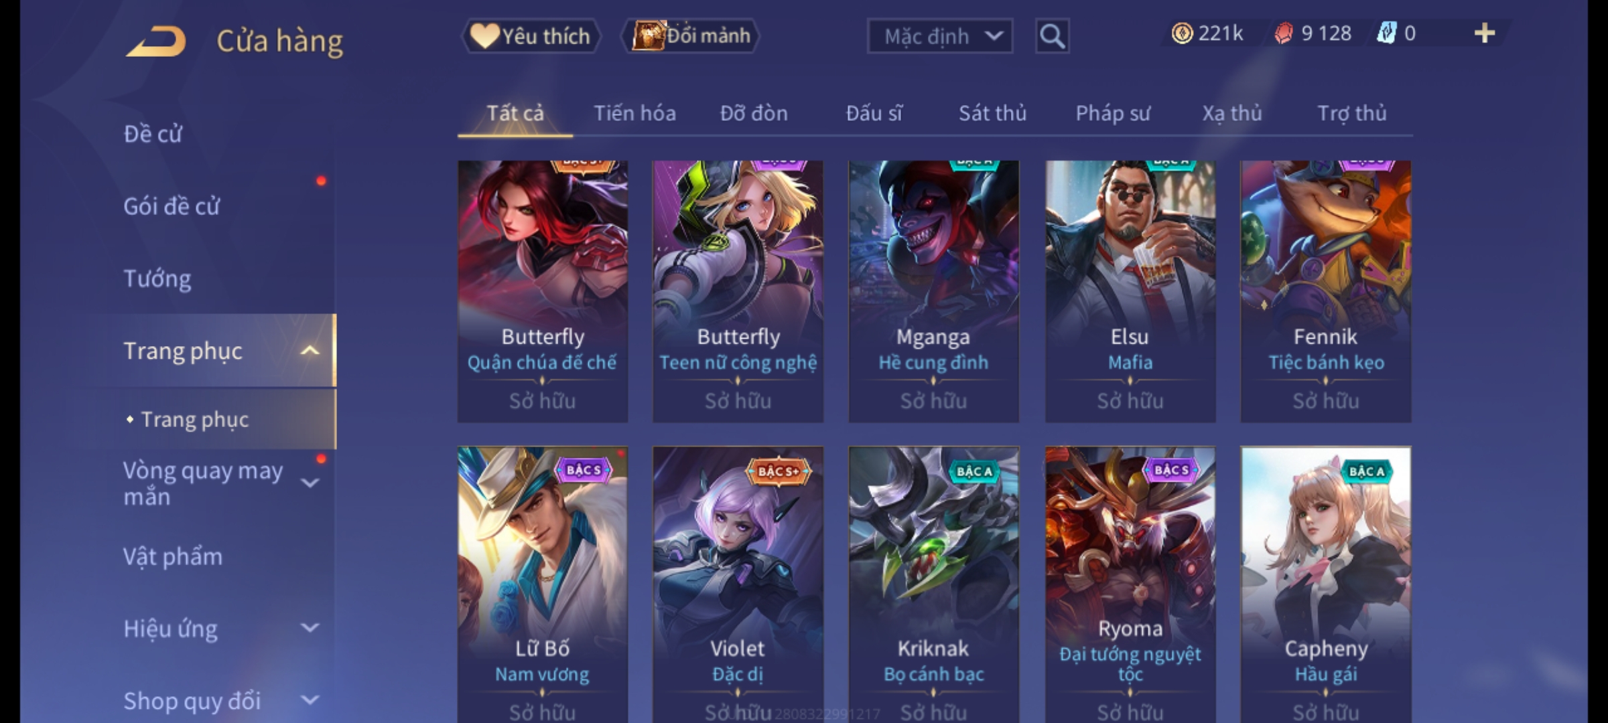Tap the blue voucher currency icon

coord(1386,33)
